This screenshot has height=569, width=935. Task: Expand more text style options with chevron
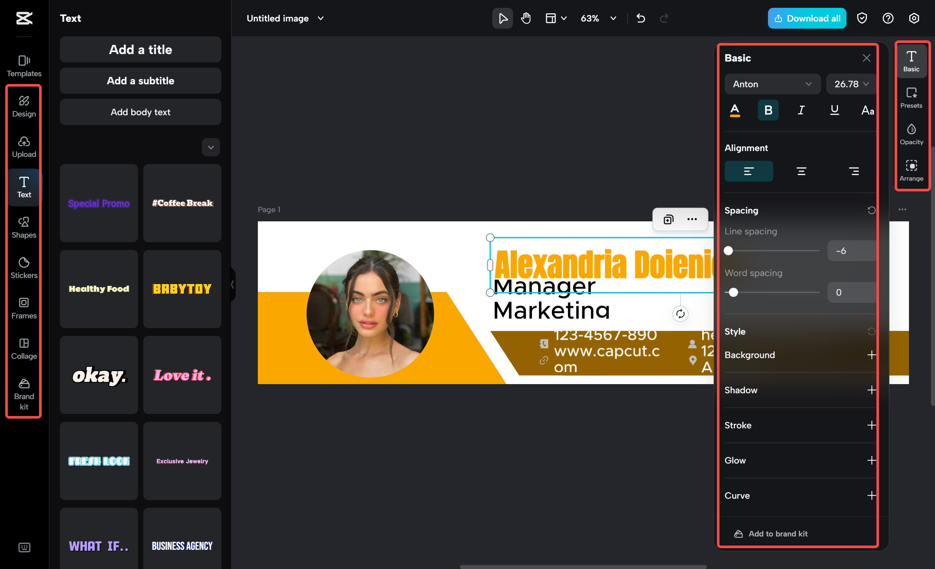click(211, 147)
